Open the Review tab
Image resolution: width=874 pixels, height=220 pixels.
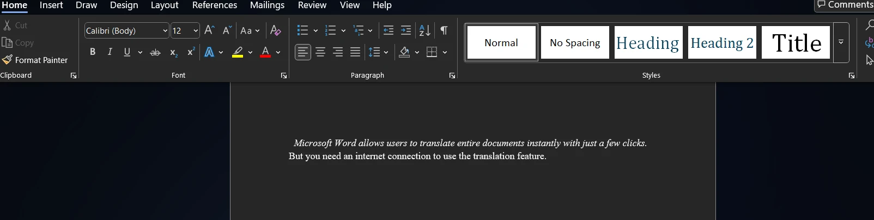click(x=312, y=5)
